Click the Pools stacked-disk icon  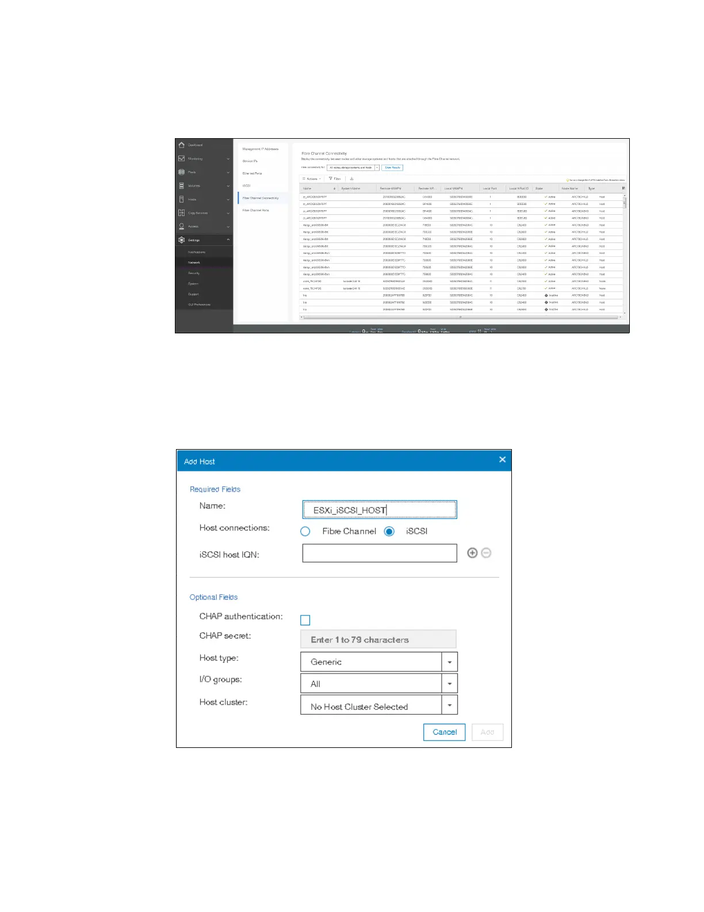[182, 172]
